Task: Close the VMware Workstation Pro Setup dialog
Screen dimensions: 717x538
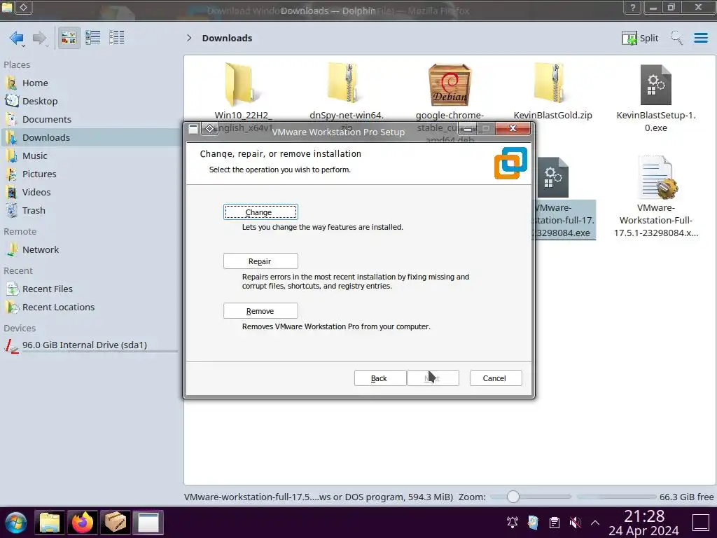Action: (513, 129)
